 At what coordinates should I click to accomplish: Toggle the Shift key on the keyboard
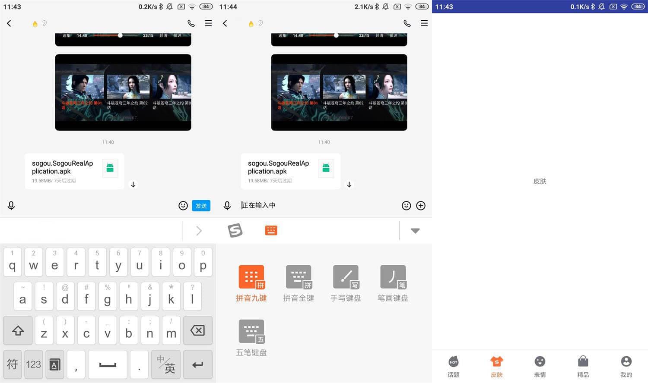point(17,330)
